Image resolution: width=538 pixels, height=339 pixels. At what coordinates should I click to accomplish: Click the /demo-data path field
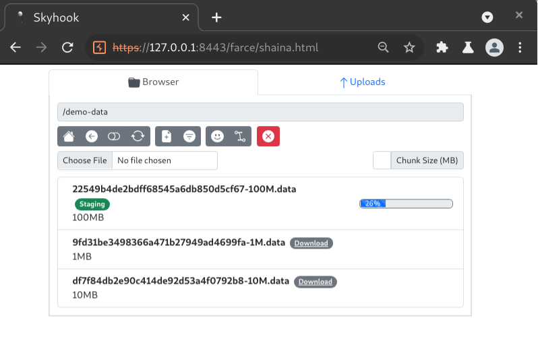tap(260, 112)
